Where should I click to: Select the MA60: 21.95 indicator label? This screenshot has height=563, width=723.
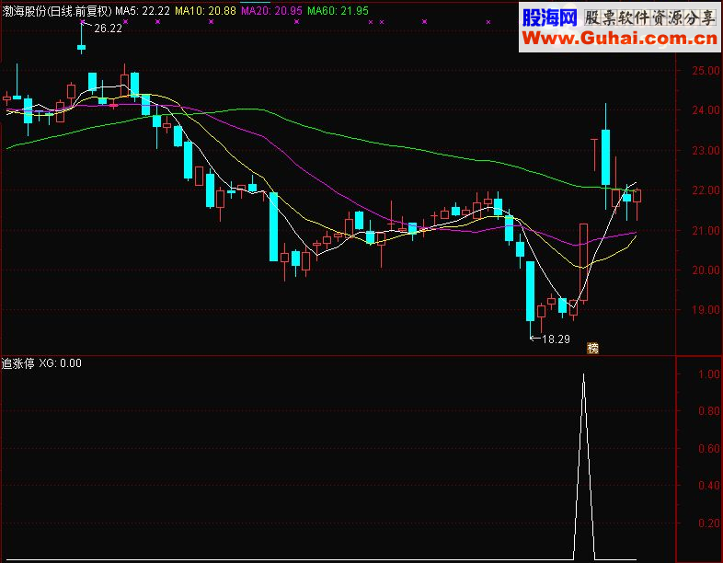click(x=338, y=11)
